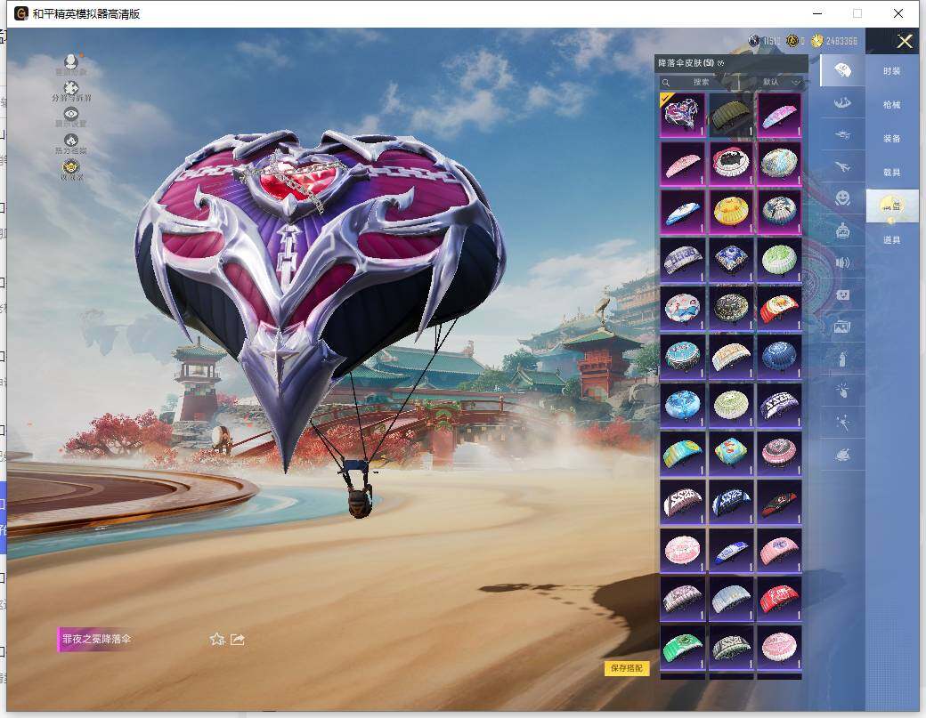The height and width of the screenshot is (718, 926).
Task: Open the smiley emote category
Action: [841, 198]
